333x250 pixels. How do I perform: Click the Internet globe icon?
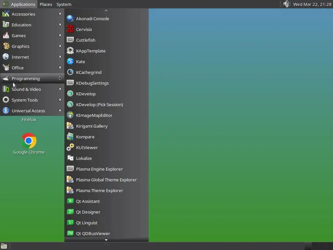(6, 57)
